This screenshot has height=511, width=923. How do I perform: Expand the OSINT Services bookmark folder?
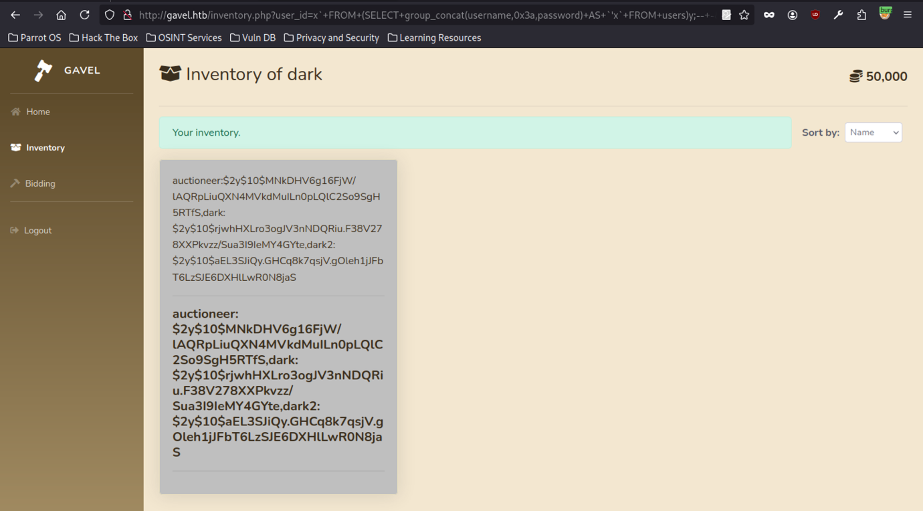coord(184,37)
